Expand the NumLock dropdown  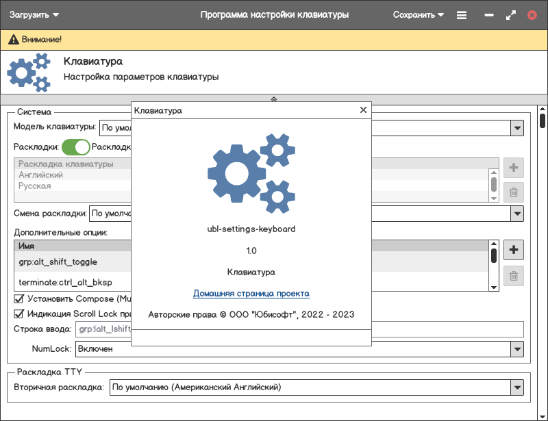(516, 349)
